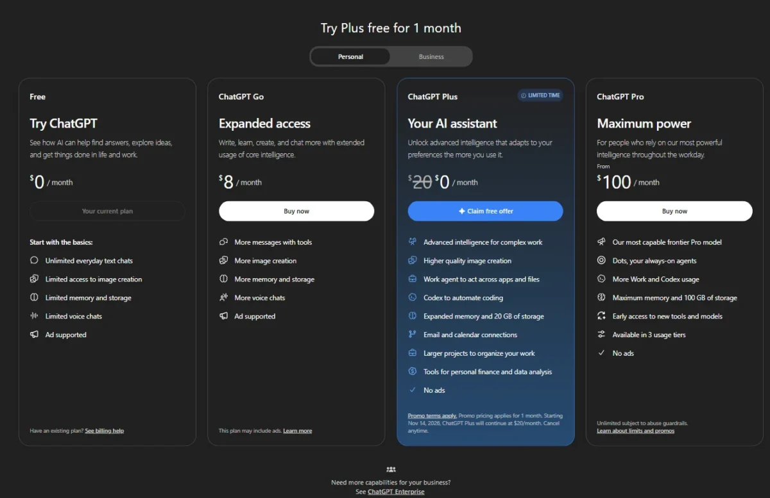Click the ChatGPT Plus plan title
This screenshot has width=770, height=498.
point(432,97)
